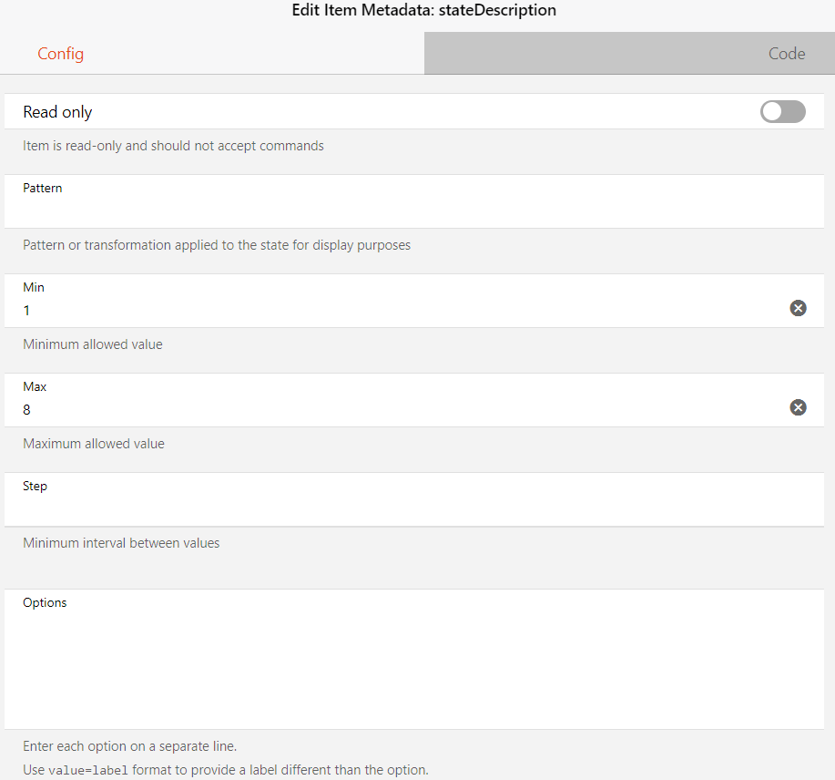Click the 'Enter each option' instruction line

pos(129,746)
